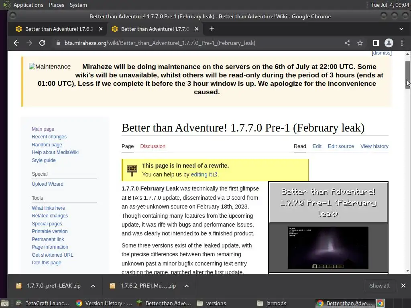This screenshot has width=411, height=308.
Task: Open the Places menu
Action: [x=56, y=5]
